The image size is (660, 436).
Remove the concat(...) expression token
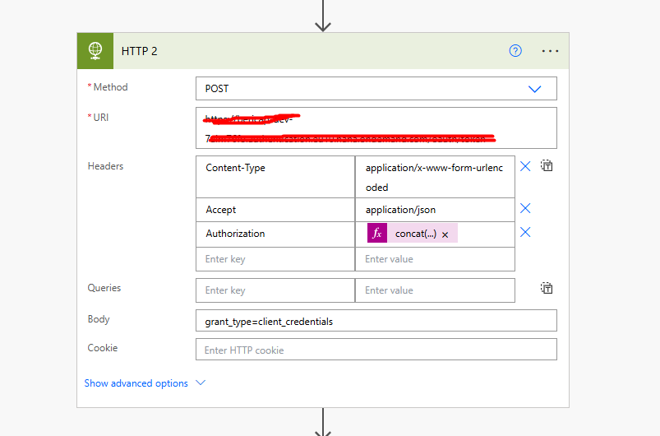[445, 234]
